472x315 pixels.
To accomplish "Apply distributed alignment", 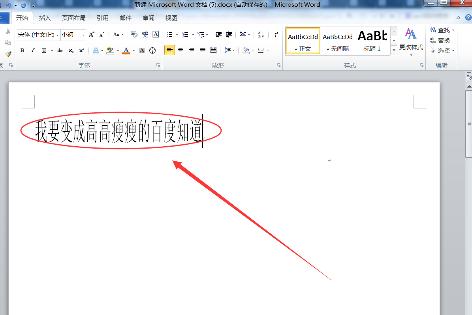I will (213, 50).
